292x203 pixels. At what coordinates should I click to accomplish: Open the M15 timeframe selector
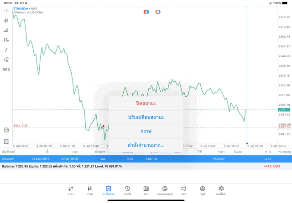(x=6, y=69)
